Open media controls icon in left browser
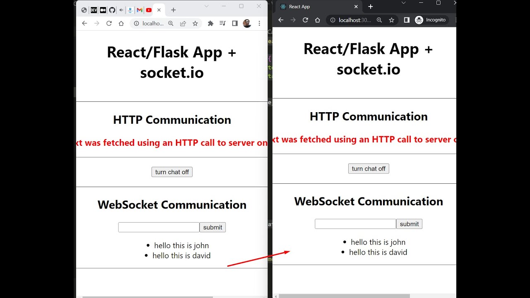530x298 pixels. click(222, 24)
